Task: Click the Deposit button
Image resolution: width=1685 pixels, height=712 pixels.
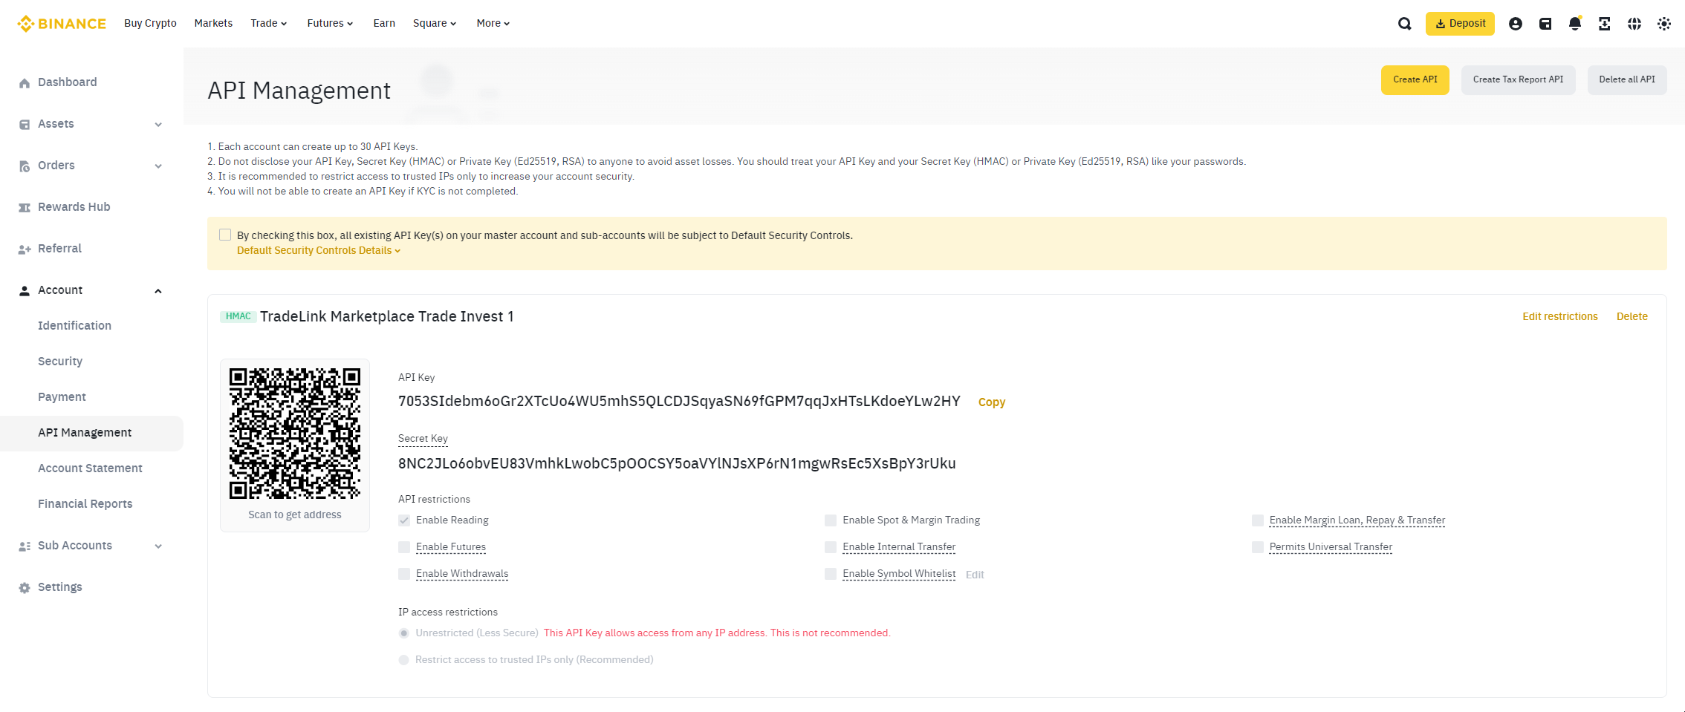Action: (1460, 24)
